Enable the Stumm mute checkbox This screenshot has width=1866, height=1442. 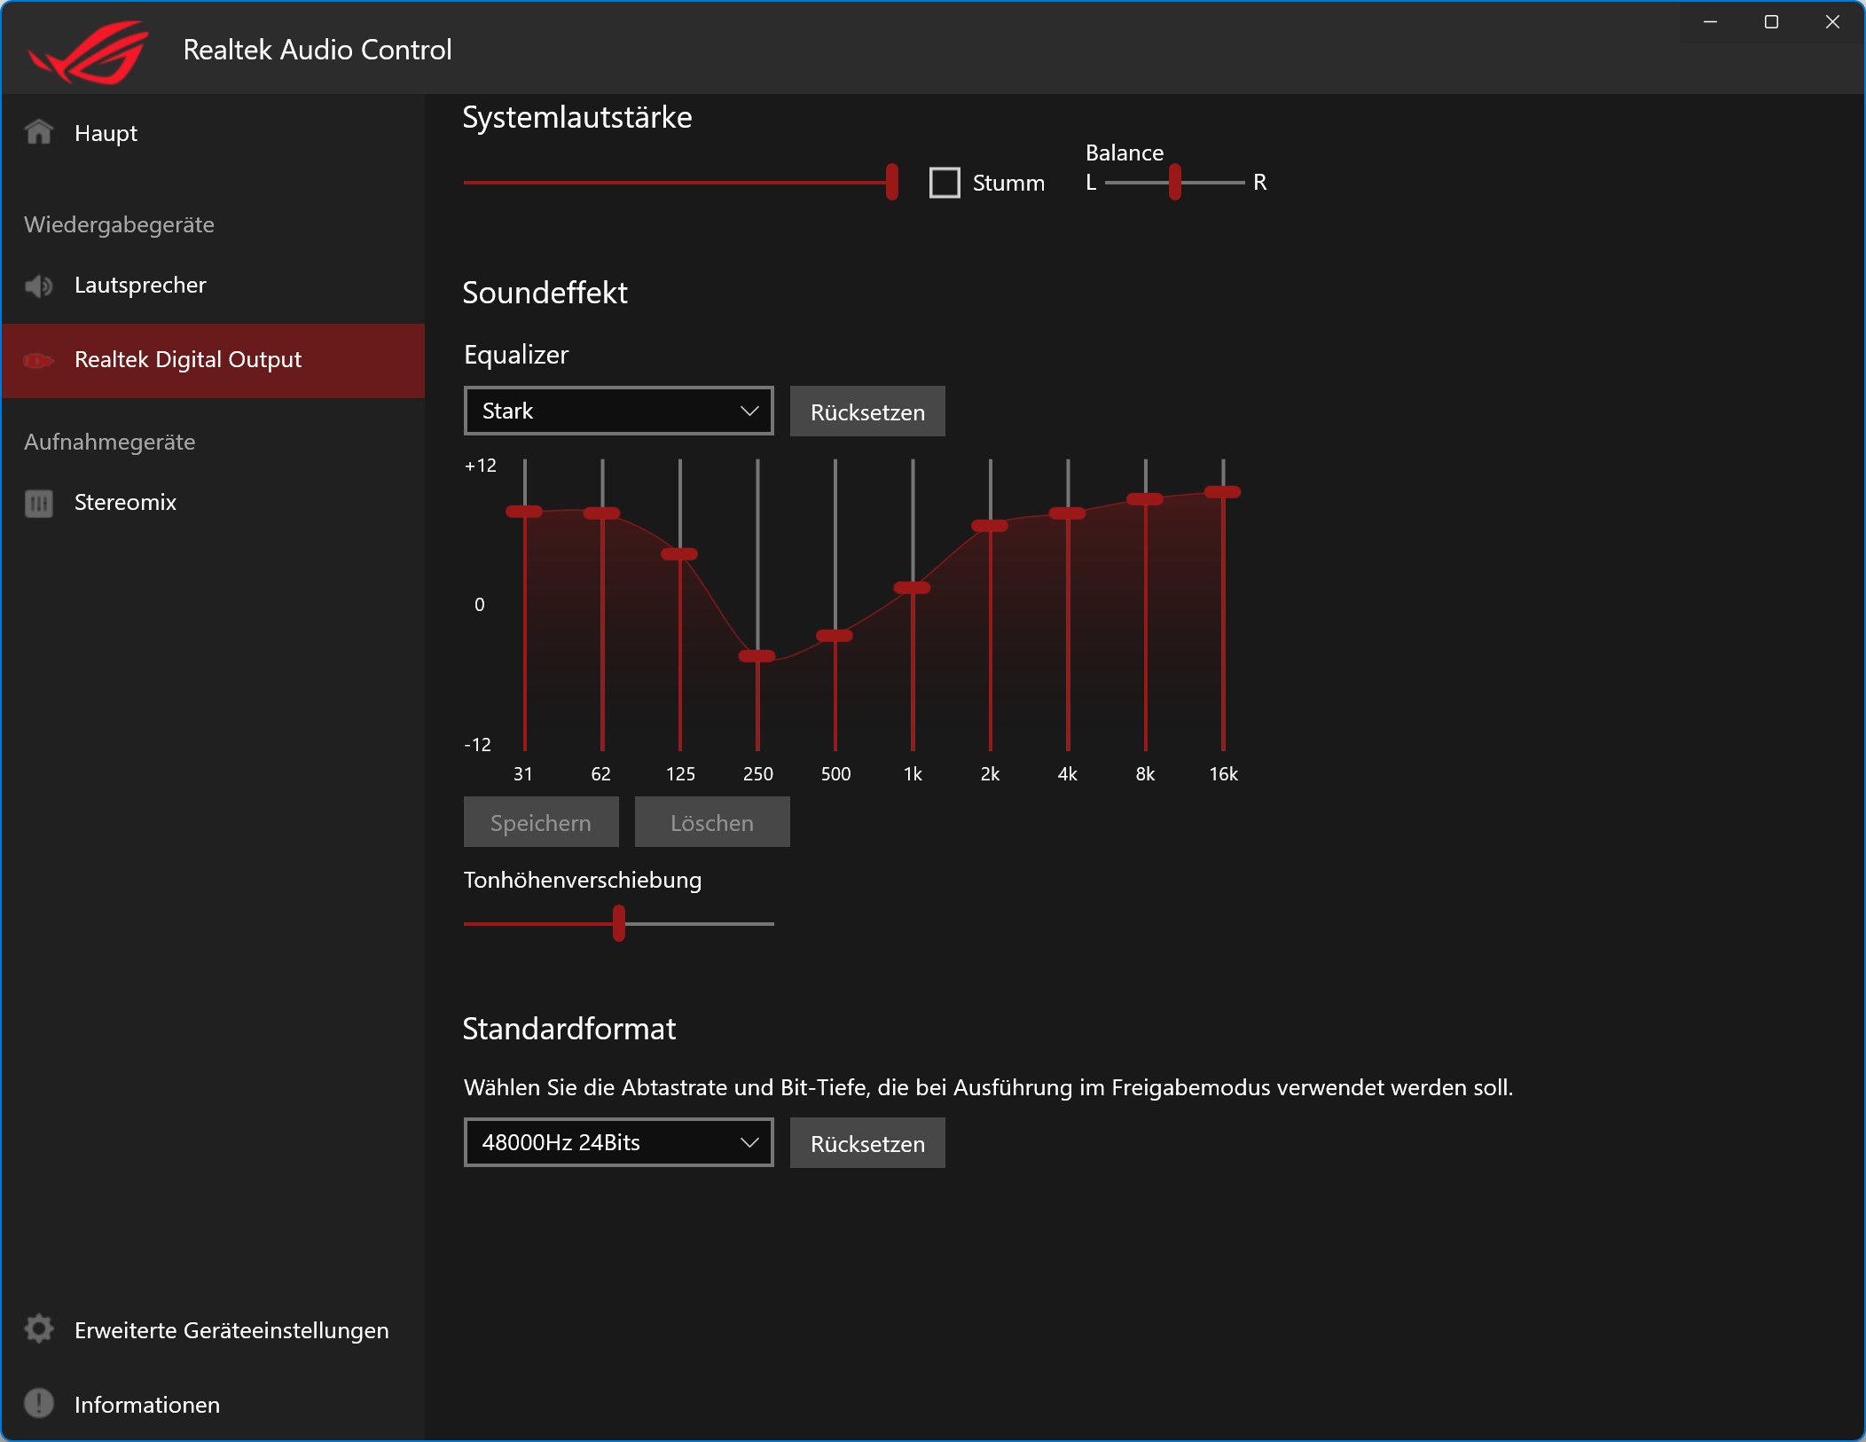tap(945, 183)
